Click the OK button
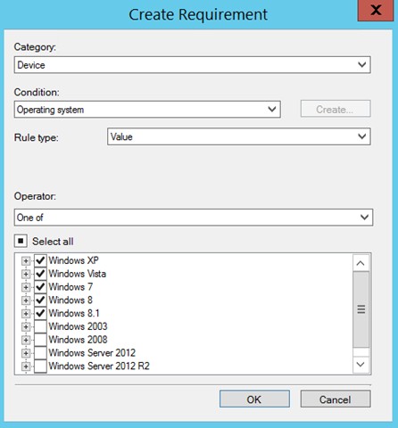Viewport: 398px width, 428px height. [x=254, y=399]
